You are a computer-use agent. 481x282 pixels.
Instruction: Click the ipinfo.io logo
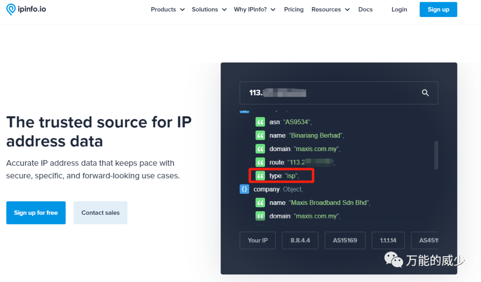[x=26, y=9]
